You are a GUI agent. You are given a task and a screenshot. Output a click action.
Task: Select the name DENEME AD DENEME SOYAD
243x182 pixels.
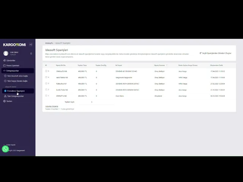[x=126, y=71]
